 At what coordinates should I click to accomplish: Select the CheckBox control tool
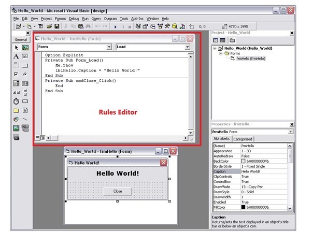[16, 74]
